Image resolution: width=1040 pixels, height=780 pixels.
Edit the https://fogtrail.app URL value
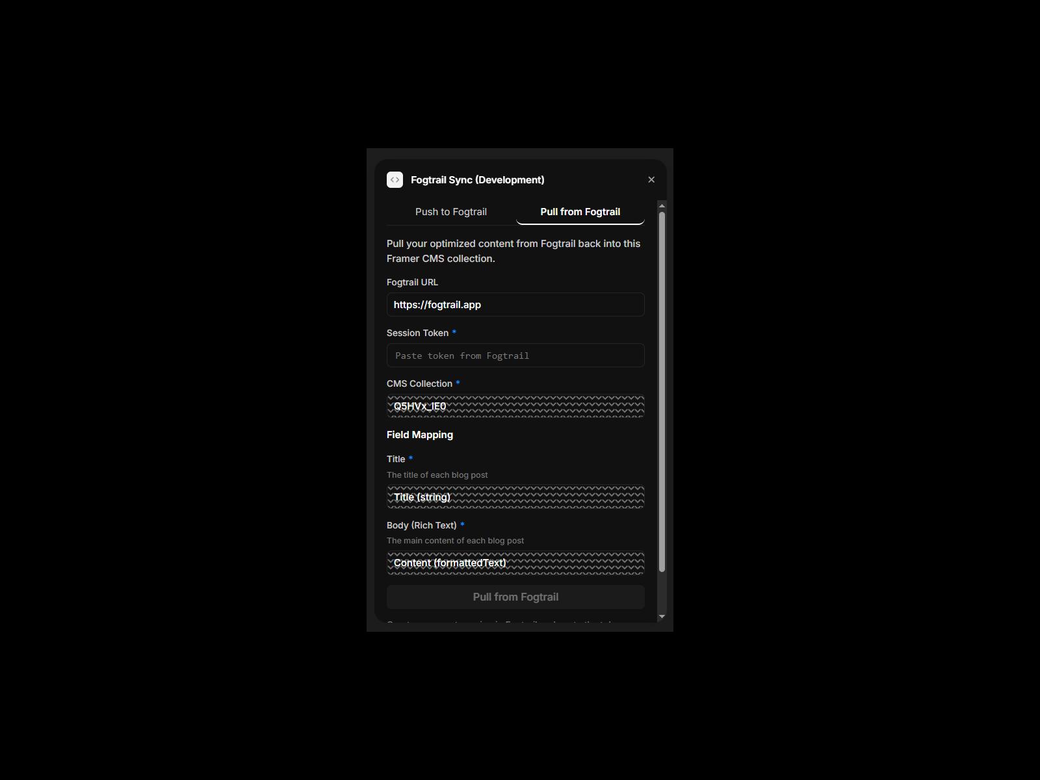(515, 304)
